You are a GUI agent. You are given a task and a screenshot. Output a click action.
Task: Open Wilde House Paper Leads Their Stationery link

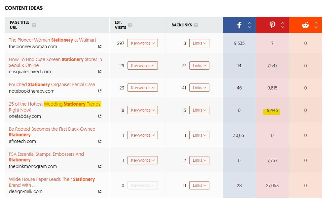coord(52,182)
